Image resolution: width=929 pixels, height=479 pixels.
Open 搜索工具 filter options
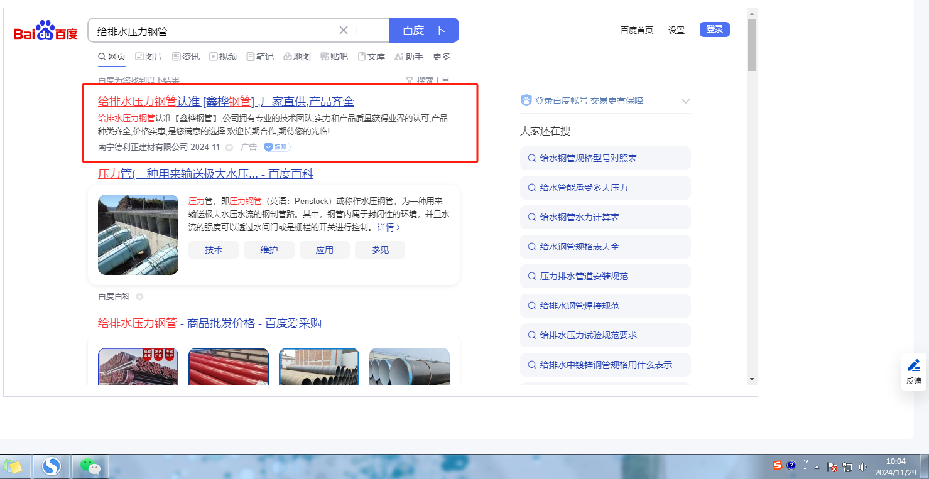[428, 80]
